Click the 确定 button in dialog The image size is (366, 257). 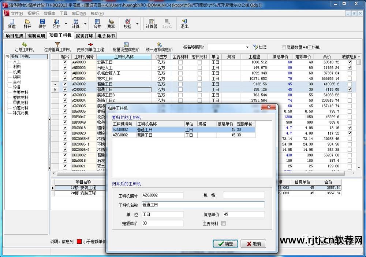point(225,244)
